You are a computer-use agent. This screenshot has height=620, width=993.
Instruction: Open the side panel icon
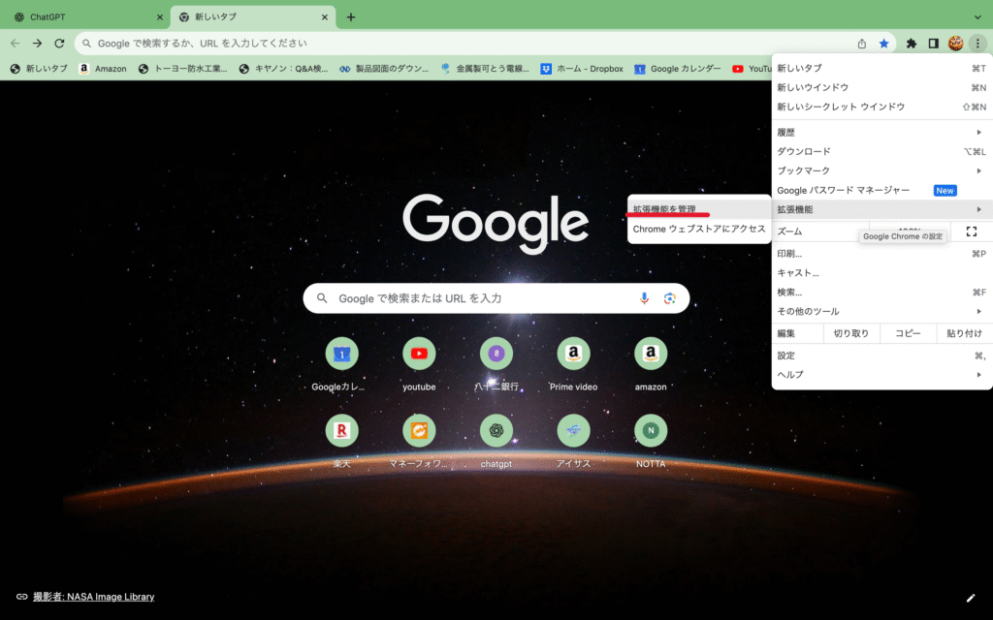click(934, 44)
